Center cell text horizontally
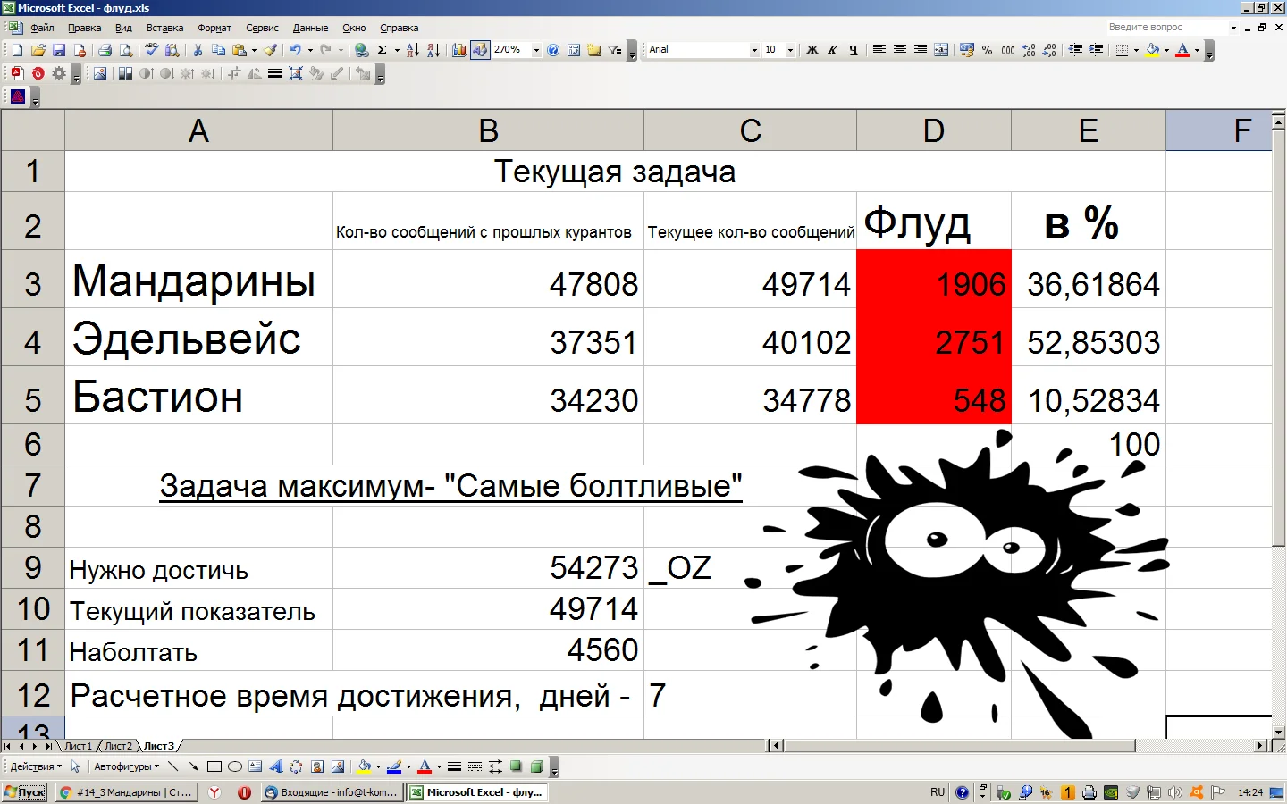The width and height of the screenshot is (1287, 804). (x=900, y=50)
